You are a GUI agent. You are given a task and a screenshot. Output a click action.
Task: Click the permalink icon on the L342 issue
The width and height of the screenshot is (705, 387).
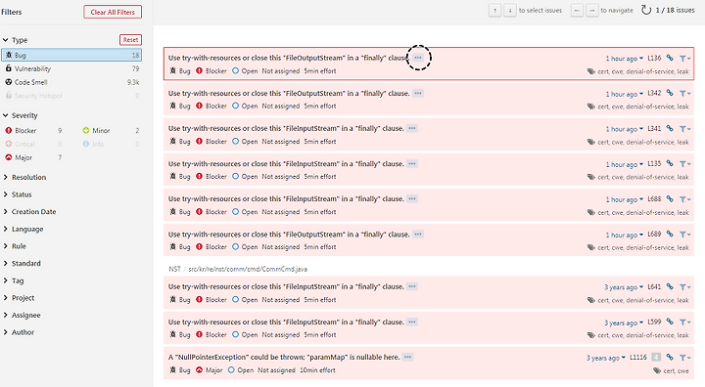[x=670, y=93]
